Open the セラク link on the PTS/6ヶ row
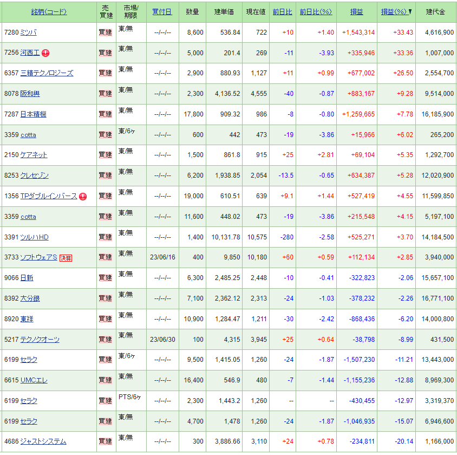 tap(29, 401)
